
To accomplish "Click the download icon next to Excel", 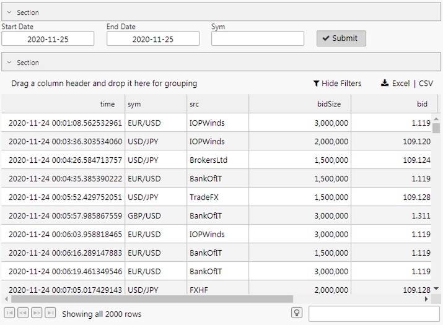I will tap(384, 83).
